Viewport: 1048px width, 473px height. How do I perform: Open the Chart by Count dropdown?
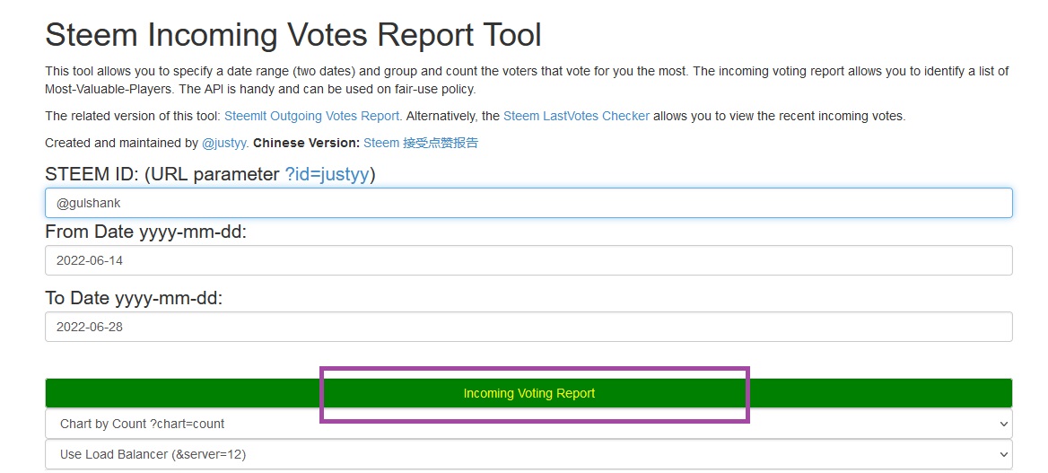[x=528, y=424]
